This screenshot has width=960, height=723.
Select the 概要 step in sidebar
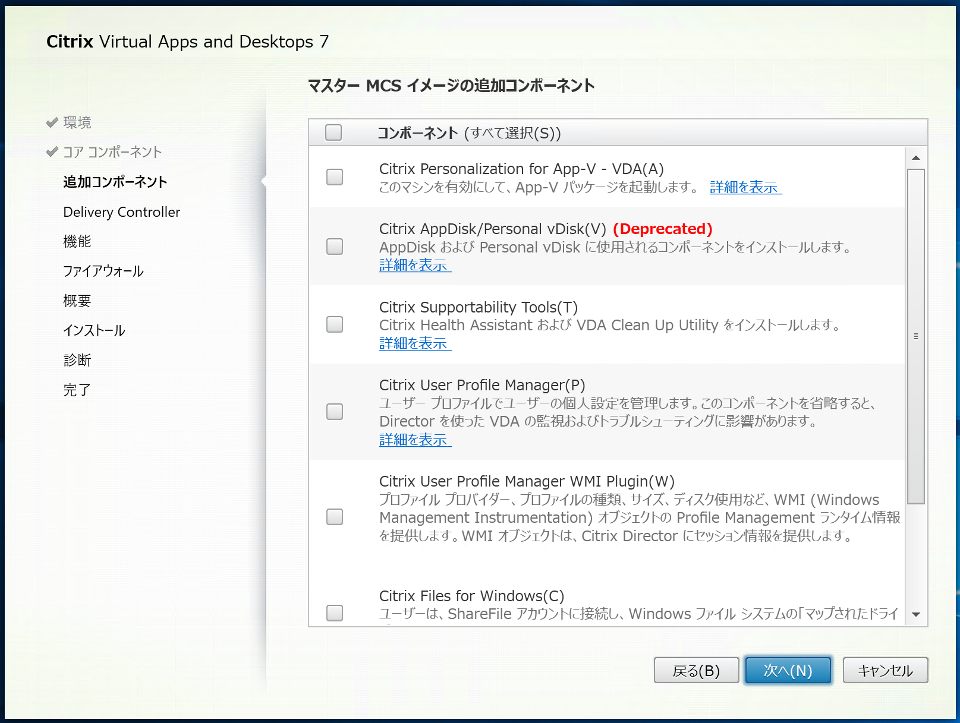[77, 301]
